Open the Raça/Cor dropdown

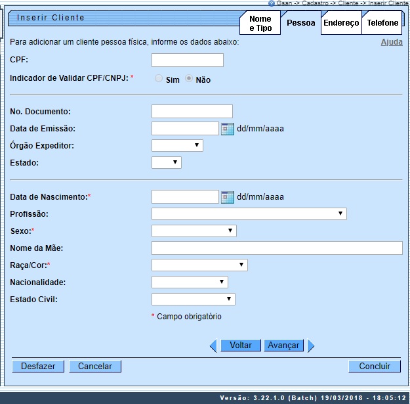point(199,265)
